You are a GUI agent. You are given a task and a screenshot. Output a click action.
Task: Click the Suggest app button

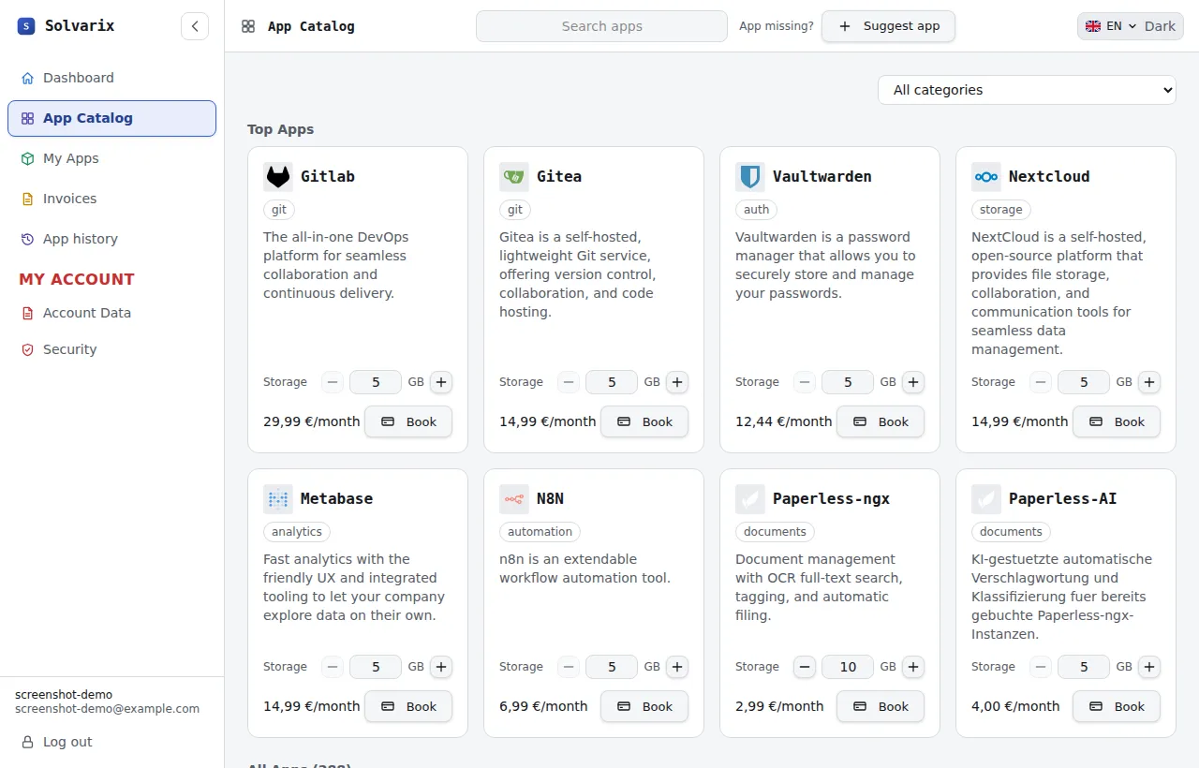click(888, 26)
